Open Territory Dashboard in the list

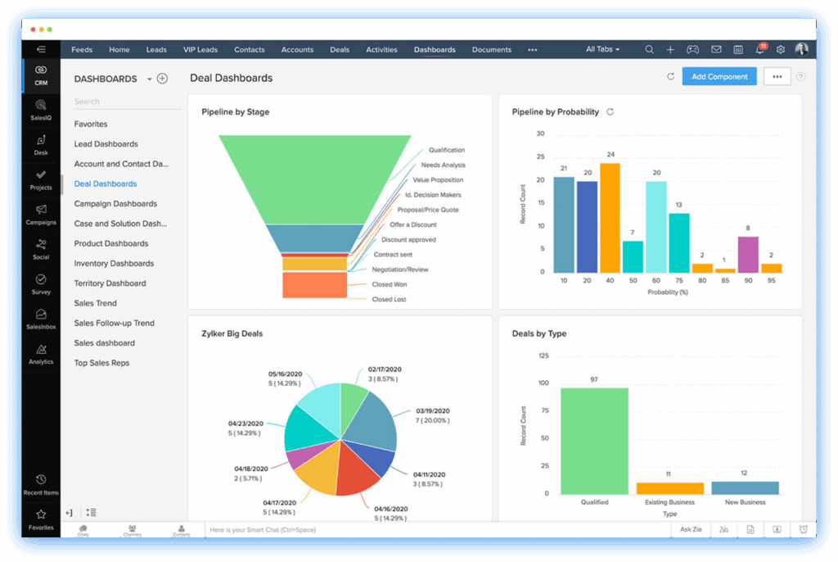[110, 283]
